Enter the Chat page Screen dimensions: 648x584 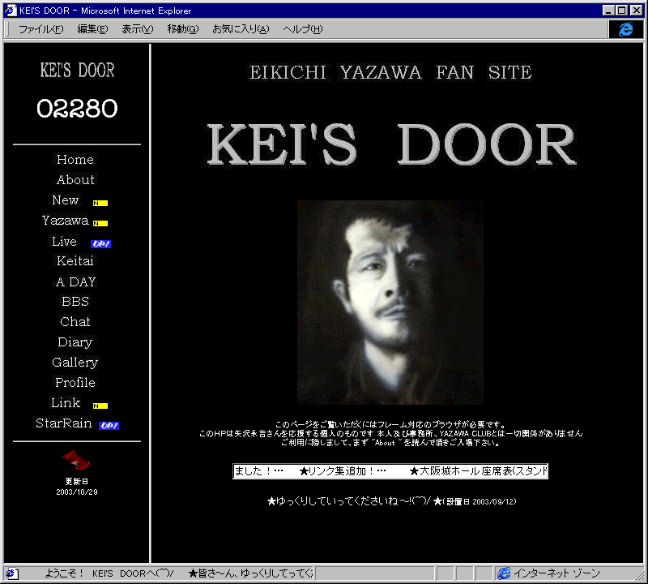pyautogui.click(x=75, y=321)
